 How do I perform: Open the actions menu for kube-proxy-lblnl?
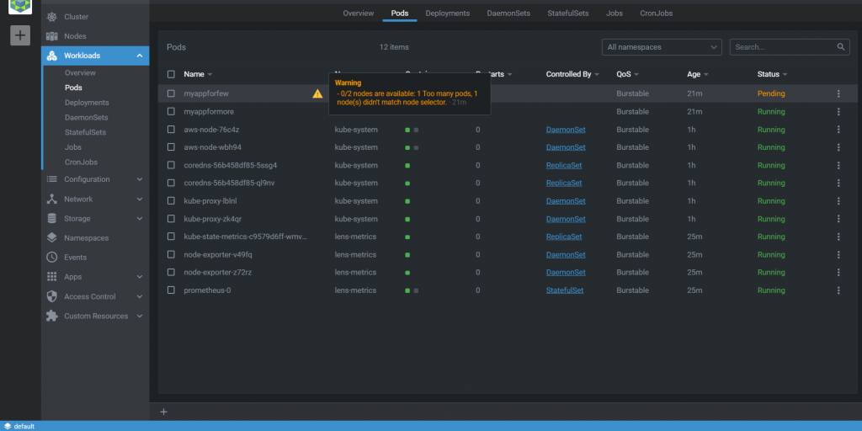838,201
